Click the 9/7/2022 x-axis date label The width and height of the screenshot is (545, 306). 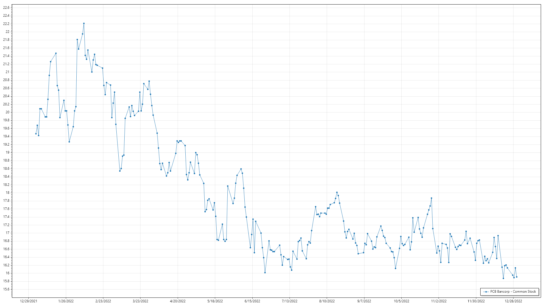[x=364, y=301]
